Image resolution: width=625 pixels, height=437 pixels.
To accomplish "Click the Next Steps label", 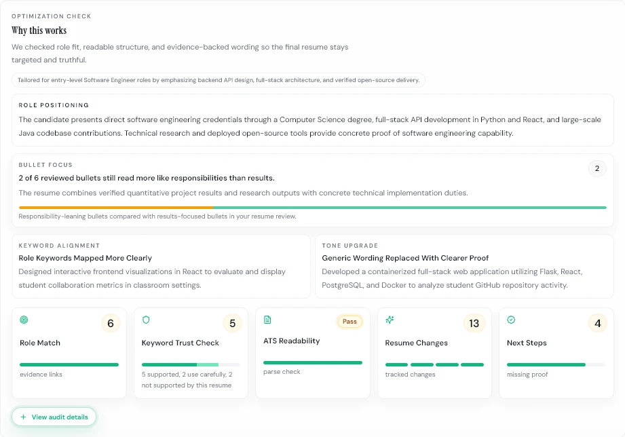I will point(527,343).
